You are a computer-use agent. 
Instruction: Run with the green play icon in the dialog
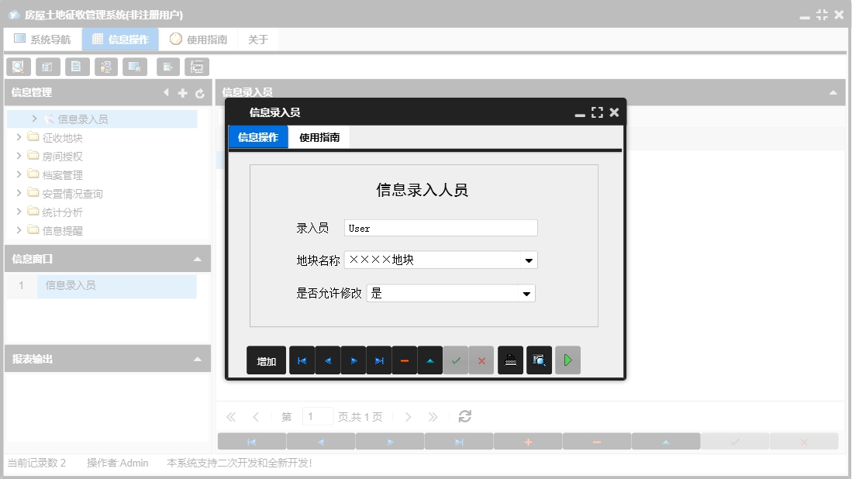(567, 360)
